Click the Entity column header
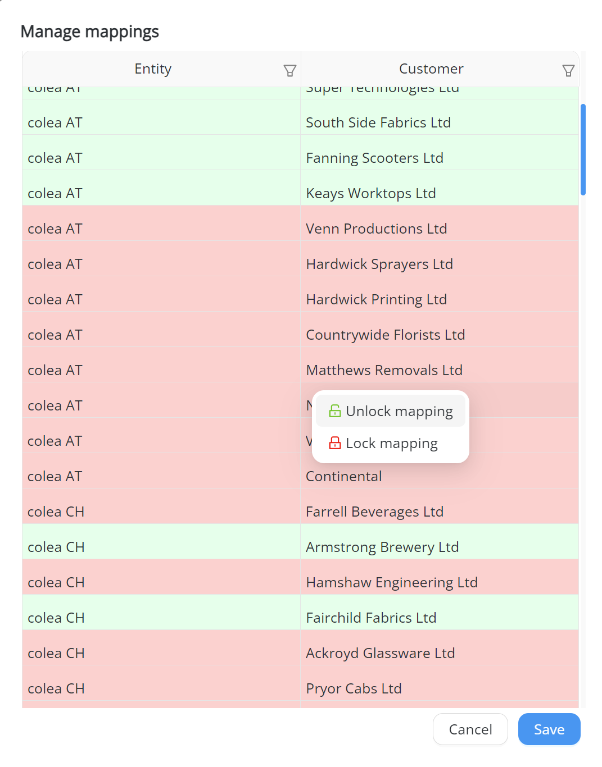602x767 pixels. [153, 69]
